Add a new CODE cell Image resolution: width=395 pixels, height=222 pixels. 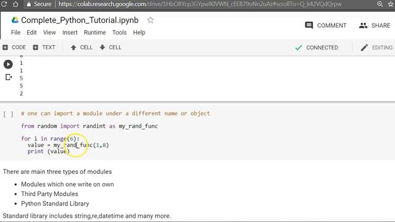pos(14,47)
